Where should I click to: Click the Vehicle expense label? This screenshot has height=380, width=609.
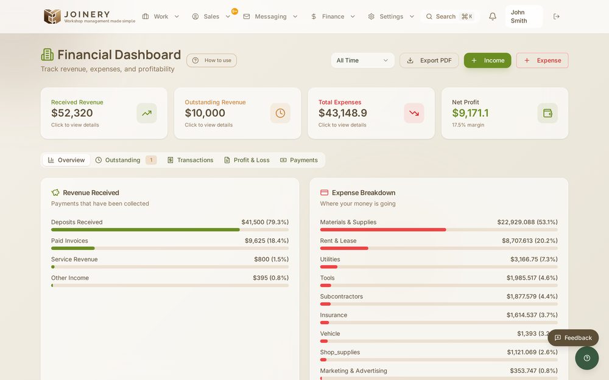pos(329,334)
